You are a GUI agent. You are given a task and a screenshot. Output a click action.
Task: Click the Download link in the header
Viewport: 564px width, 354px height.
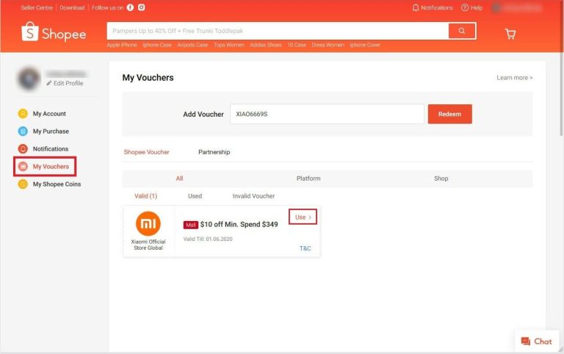(72, 7)
